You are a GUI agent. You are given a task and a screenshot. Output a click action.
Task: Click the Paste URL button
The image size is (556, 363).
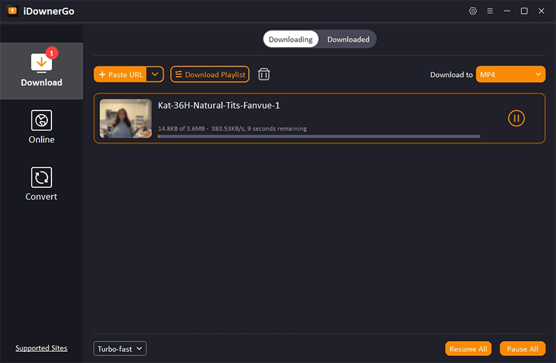[x=120, y=74]
